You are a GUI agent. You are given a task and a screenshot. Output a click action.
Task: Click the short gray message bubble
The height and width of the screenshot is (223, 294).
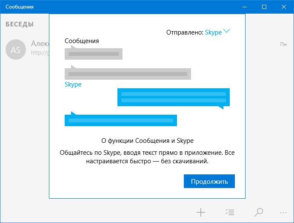pyautogui.click(x=94, y=54)
